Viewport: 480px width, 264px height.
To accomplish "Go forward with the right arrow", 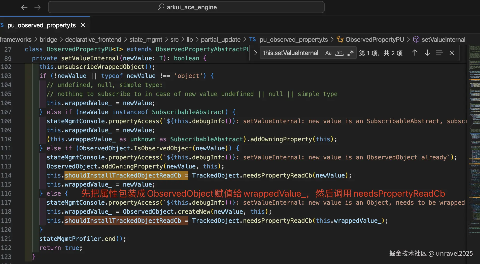I will tap(37, 7).
